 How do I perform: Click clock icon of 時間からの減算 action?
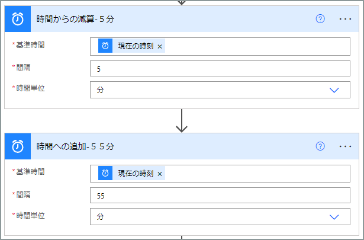tap(18, 19)
